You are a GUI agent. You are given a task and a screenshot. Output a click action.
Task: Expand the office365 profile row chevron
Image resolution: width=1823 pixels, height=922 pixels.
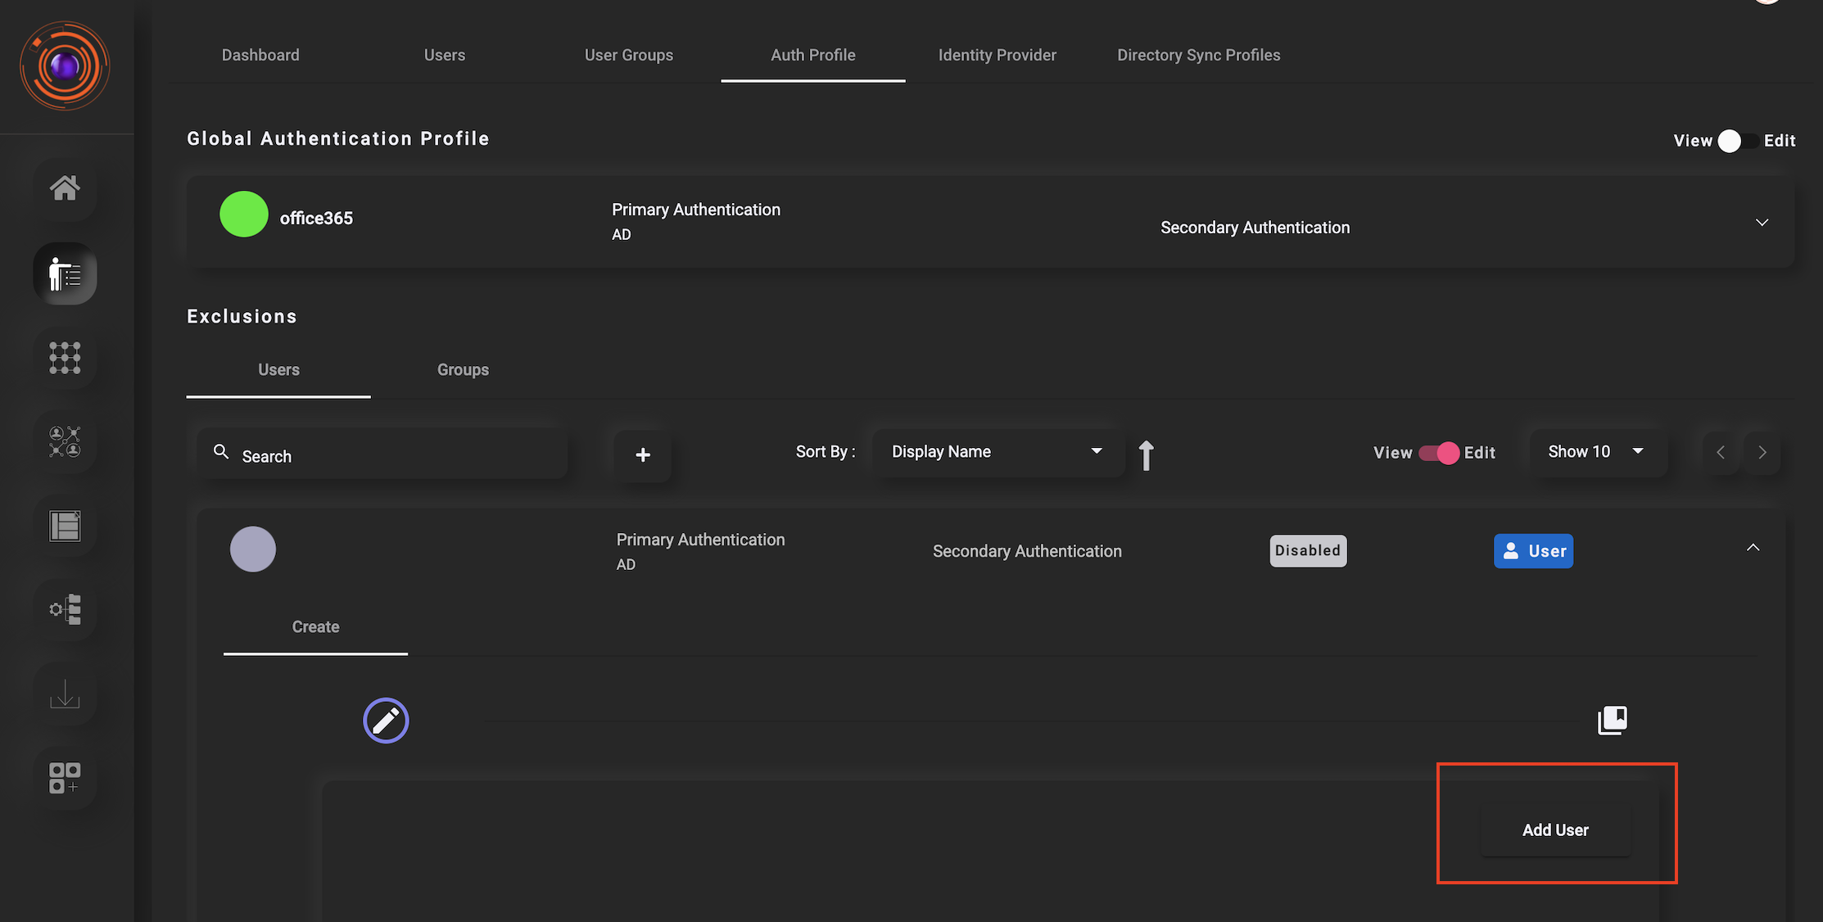[x=1762, y=222]
